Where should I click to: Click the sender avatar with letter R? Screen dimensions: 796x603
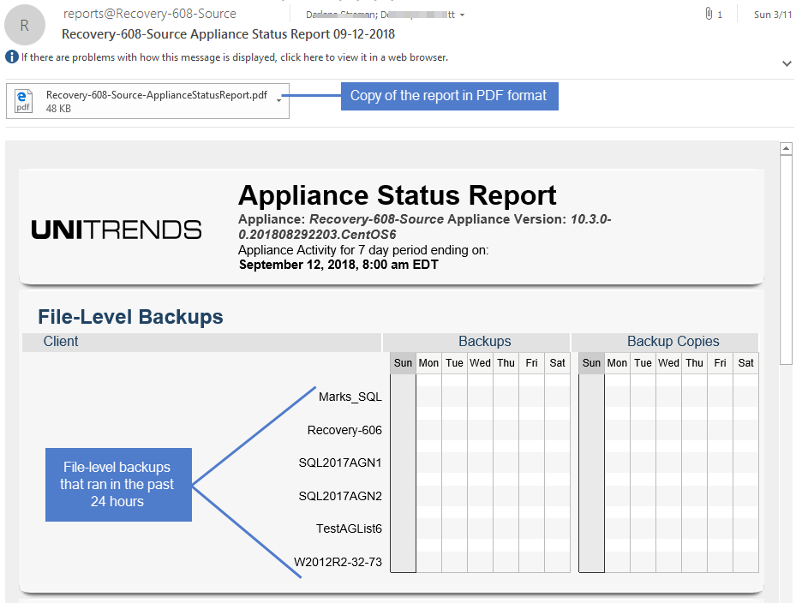point(24,26)
